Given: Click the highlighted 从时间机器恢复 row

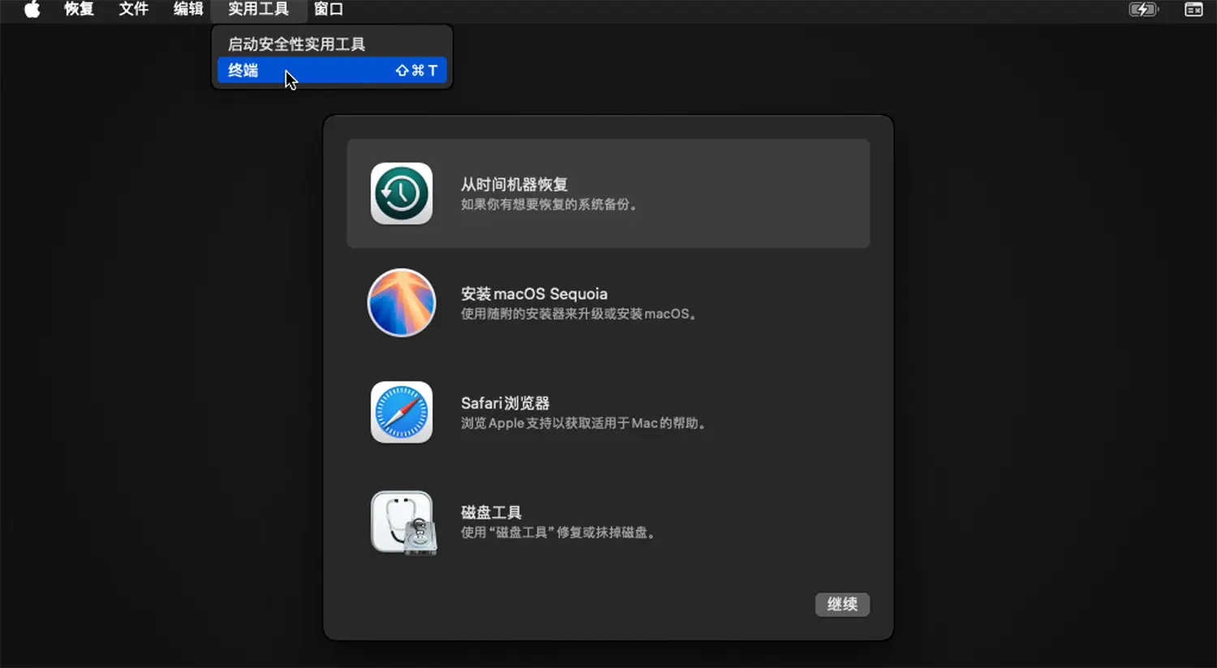Looking at the screenshot, I should (608, 193).
